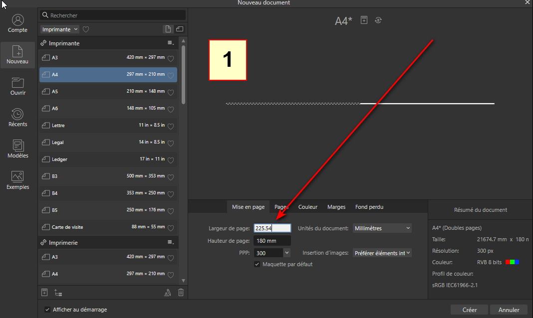Screen dimensions: 533x318
Task: Switch to the Fond perdu tab
Action: (369, 207)
